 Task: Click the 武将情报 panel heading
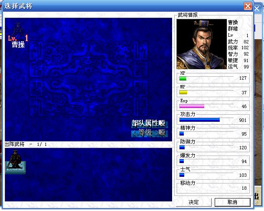click(x=188, y=15)
